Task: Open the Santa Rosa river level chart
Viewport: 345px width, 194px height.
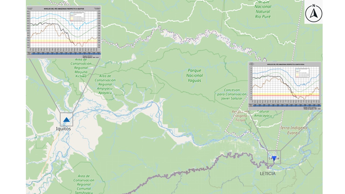Action: 284,86
